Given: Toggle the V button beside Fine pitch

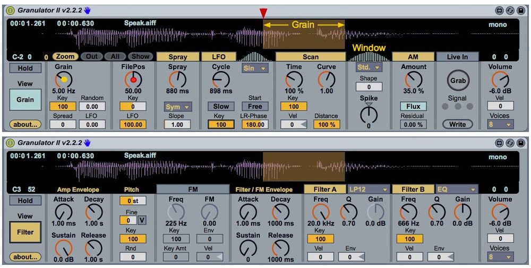Looking at the screenshot, I should click(142, 220).
